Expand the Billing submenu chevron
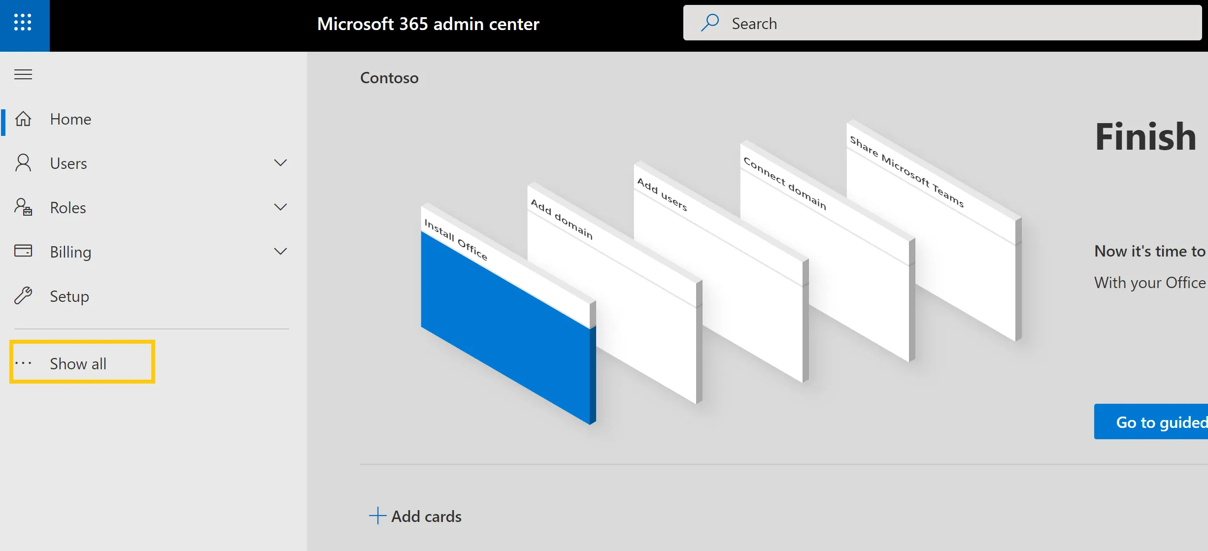Screen dimensions: 1208x551 [x=280, y=252]
